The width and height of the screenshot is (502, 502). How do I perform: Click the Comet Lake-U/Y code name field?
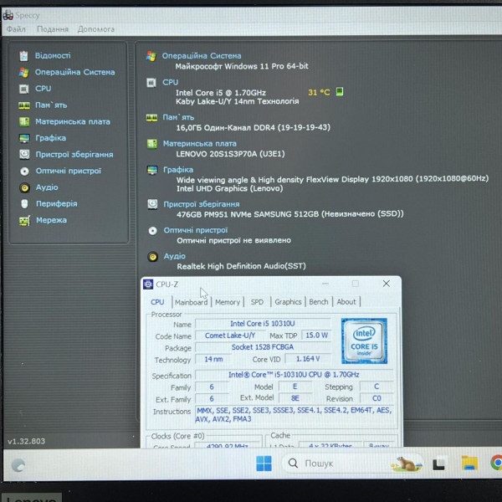pos(230,336)
